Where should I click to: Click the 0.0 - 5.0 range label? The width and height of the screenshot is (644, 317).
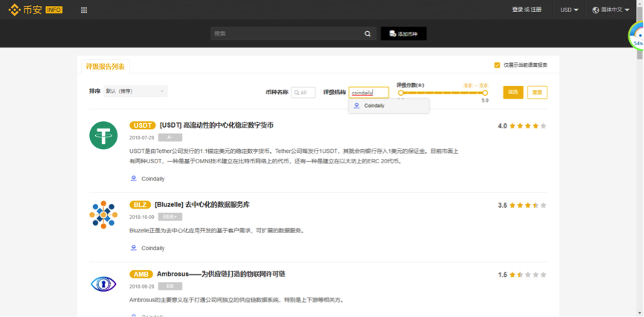[475, 85]
